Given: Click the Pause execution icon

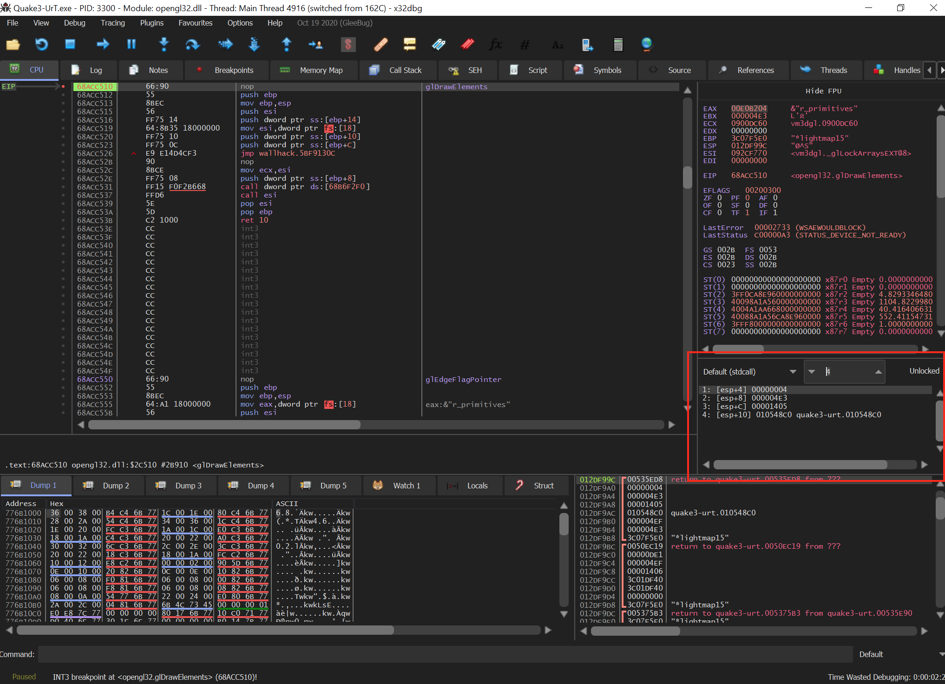Looking at the screenshot, I should coord(131,44).
